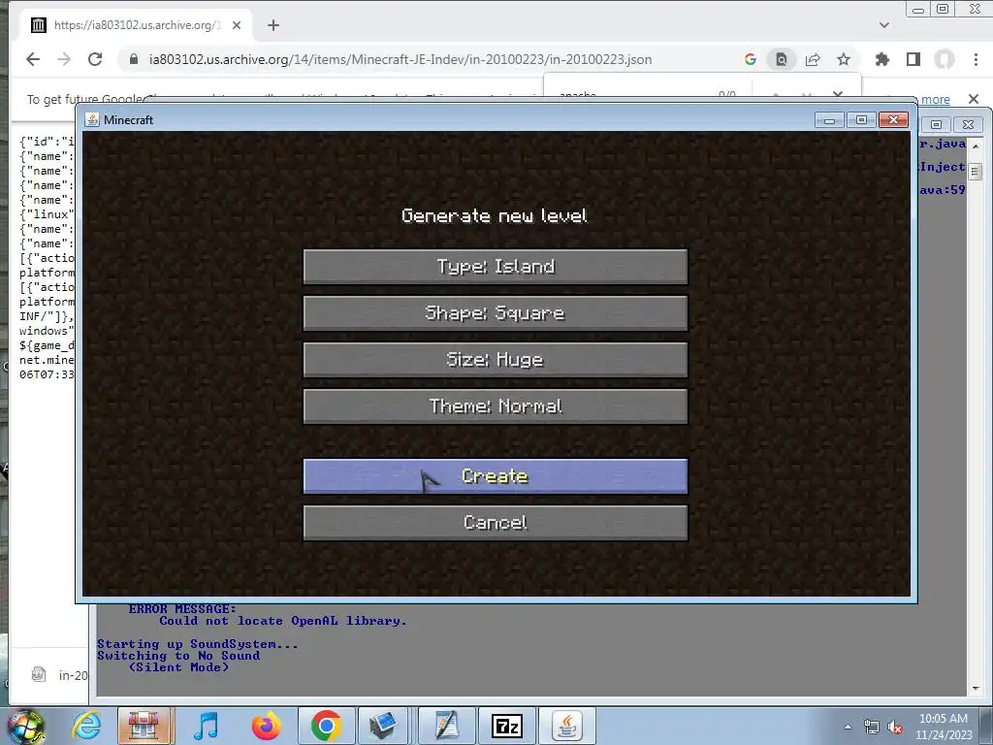Open Chrome profile avatar
The width and height of the screenshot is (993, 745).
(x=945, y=59)
